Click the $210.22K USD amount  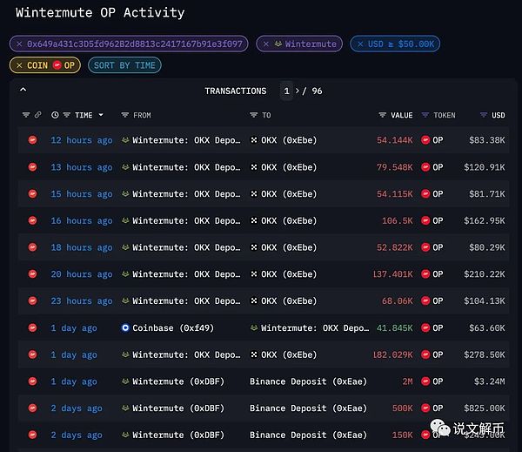pos(485,274)
